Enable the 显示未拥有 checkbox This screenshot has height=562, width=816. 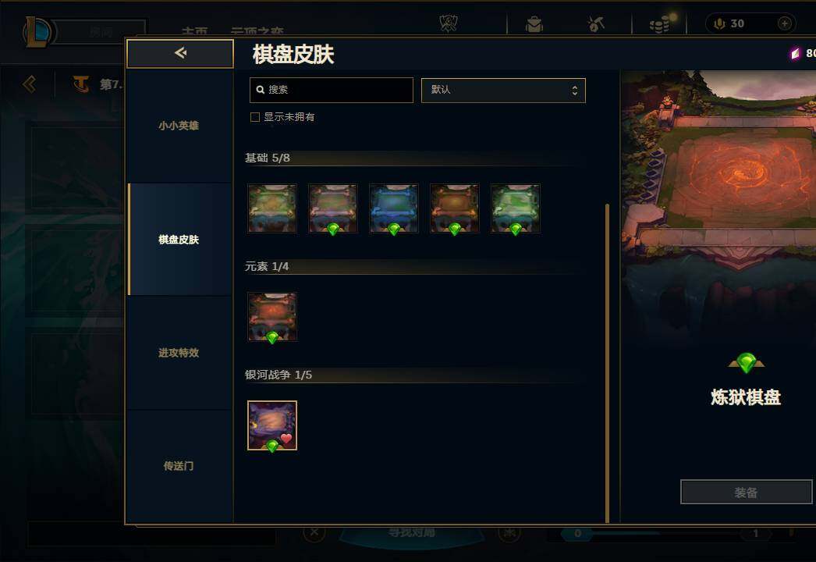click(x=255, y=117)
